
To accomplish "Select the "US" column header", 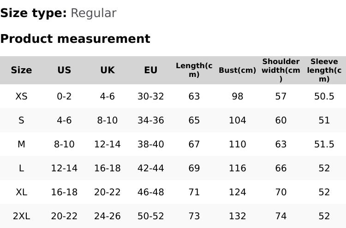I will coord(64,70).
